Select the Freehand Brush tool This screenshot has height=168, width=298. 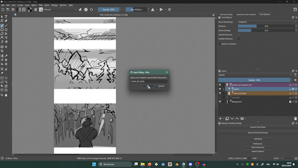click(x=2, y=26)
